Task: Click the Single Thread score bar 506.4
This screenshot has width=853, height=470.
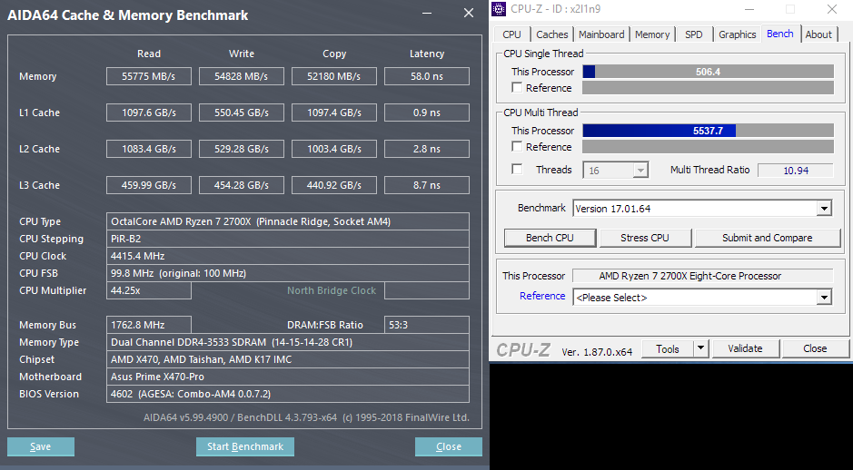Action: 708,71
